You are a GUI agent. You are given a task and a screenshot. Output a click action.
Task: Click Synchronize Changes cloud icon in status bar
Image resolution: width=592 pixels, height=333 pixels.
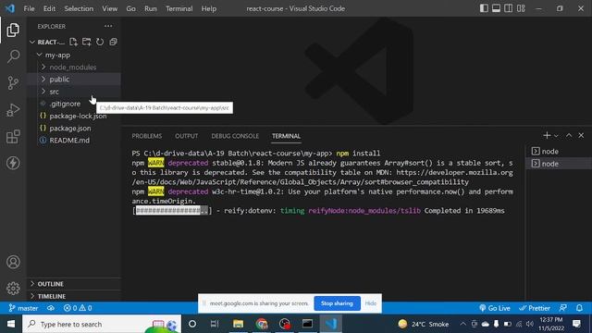click(x=51, y=308)
